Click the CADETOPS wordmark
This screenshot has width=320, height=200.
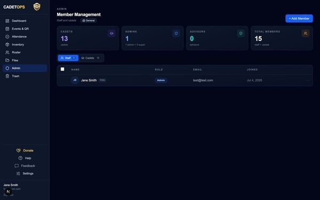14,7
